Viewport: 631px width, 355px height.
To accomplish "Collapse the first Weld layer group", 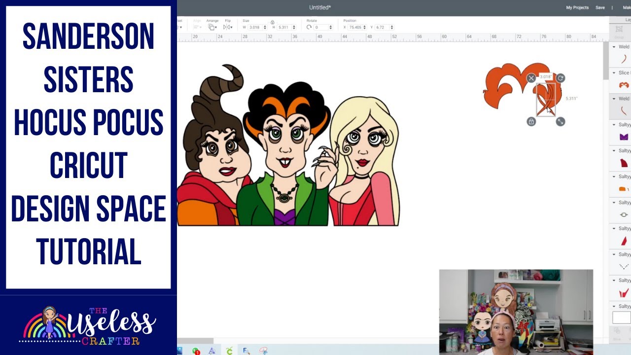I will click(614, 47).
